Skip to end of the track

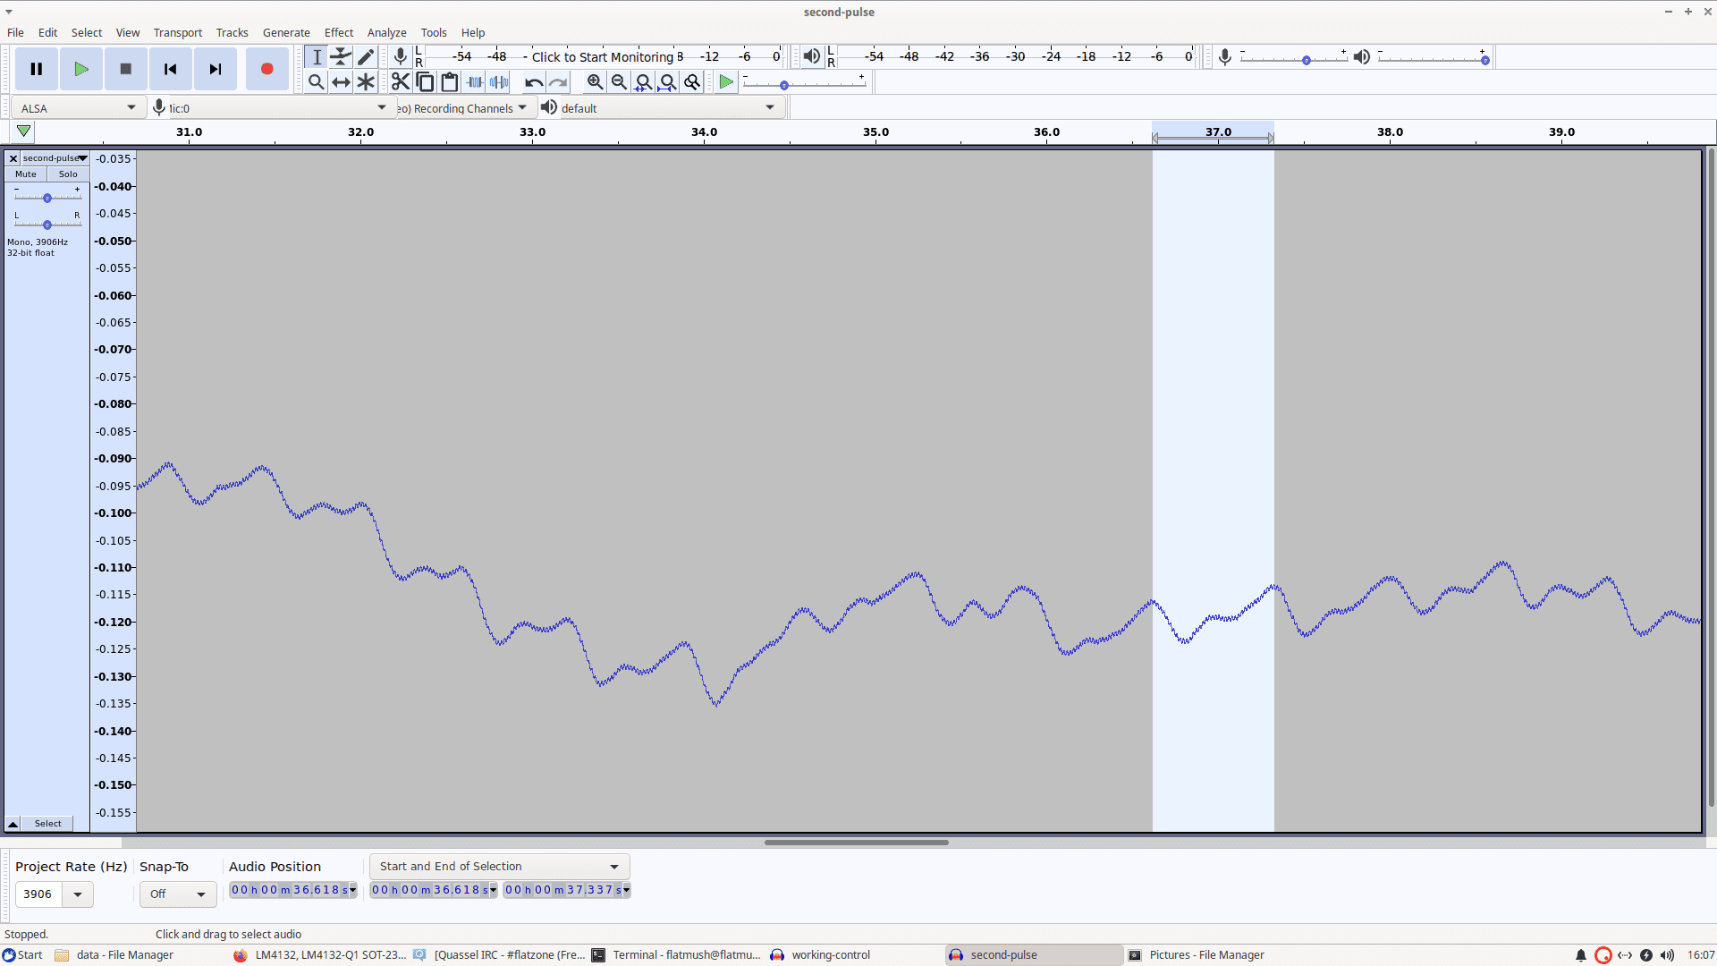point(216,69)
